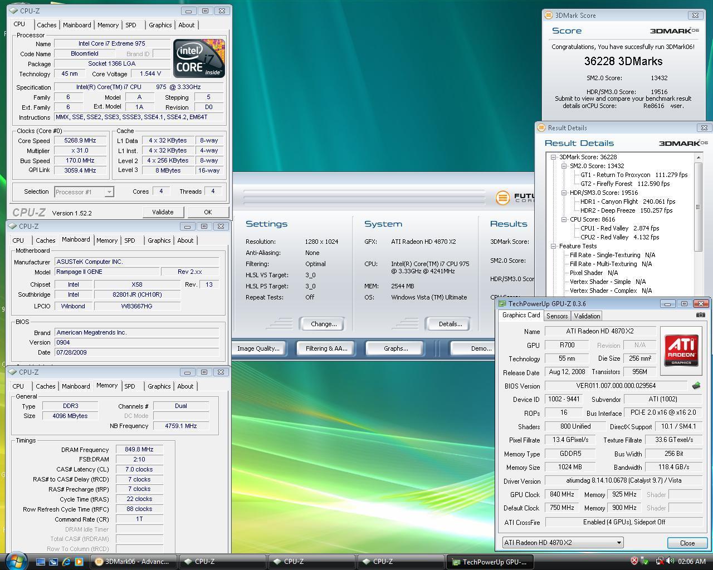
Task: Click the Filtering & AA... button
Action: pos(326,348)
